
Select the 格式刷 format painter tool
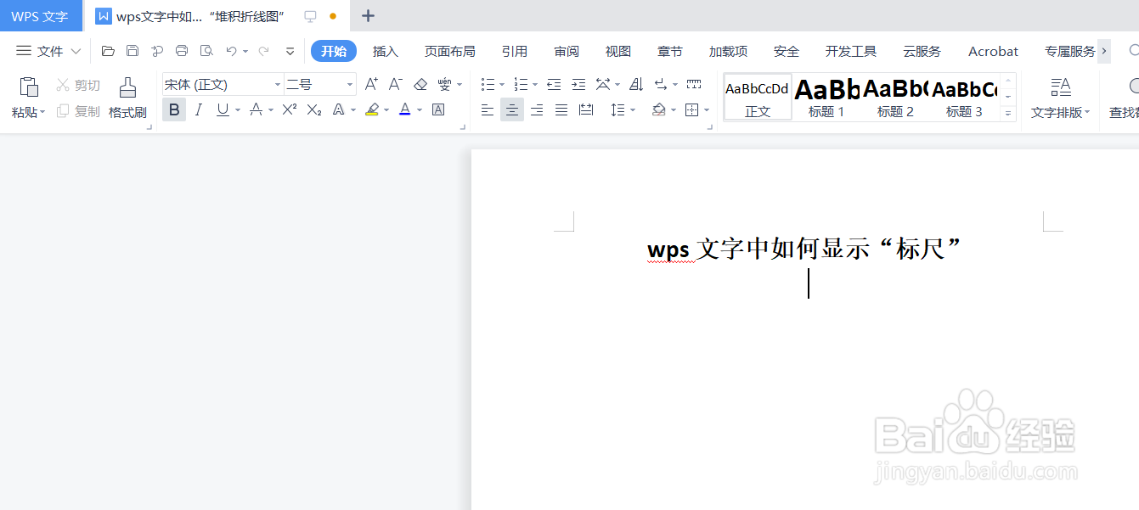[x=127, y=96]
